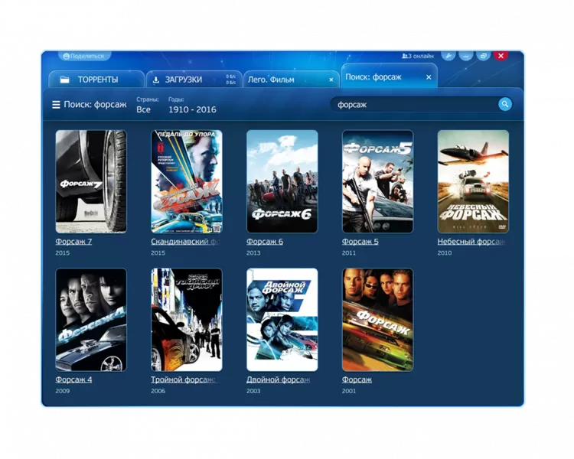This screenshot has height=459, width=574.
Task: Open the Форсаж 7 poster
Action: [91, 181]
